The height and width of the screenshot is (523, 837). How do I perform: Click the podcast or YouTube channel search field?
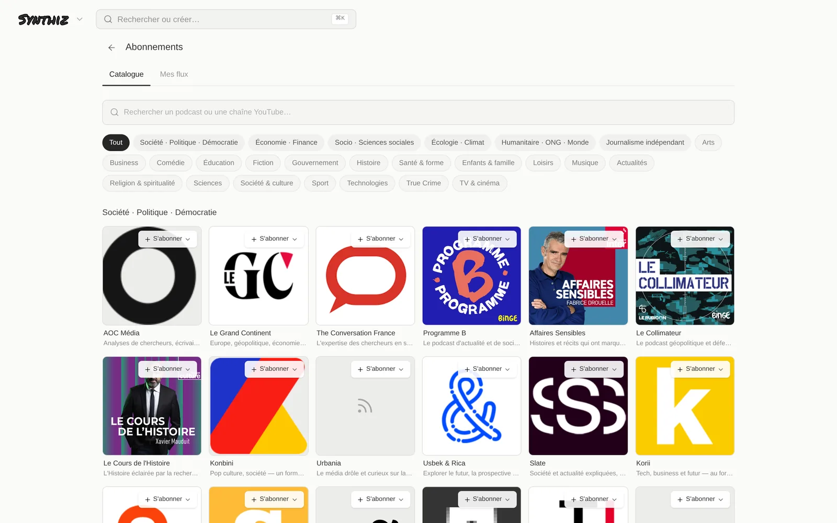[418, 112]
